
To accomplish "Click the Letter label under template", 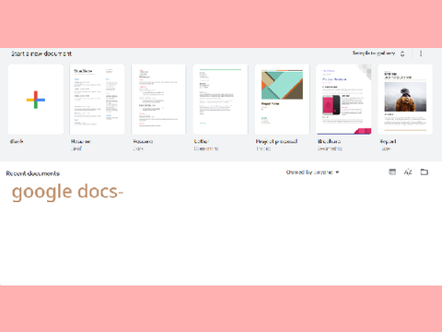I will (202, 141).
